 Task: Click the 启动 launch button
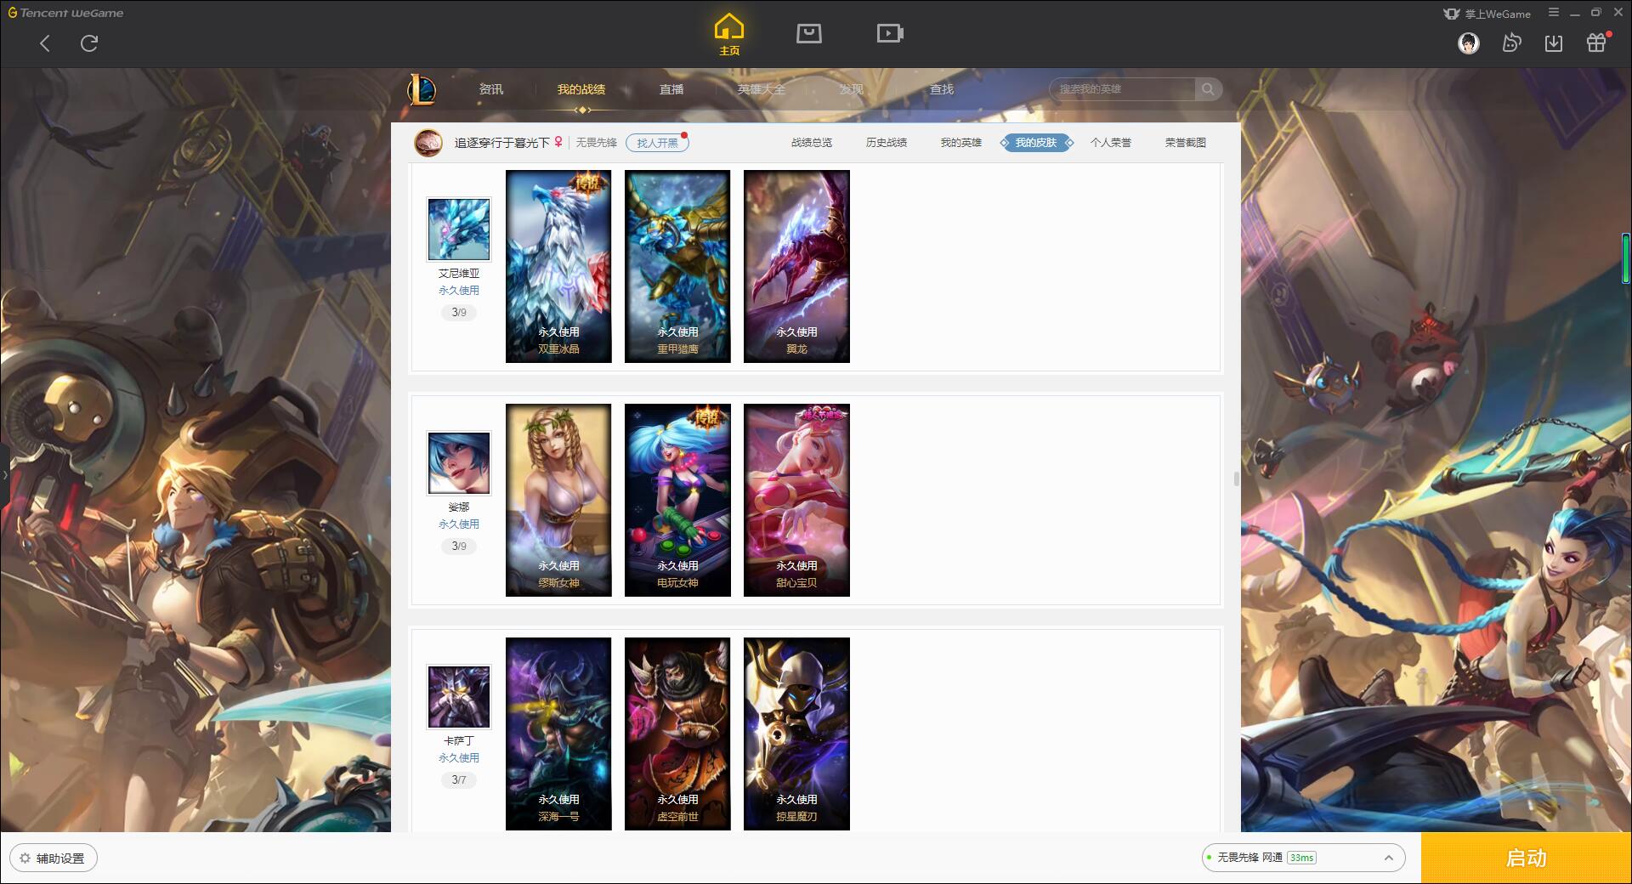click(x=1527, y=858)
